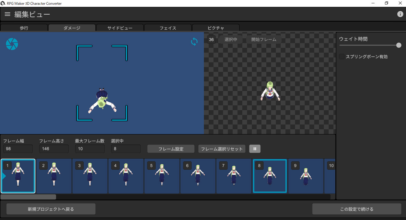Toggle the 開始フレーム mode button

264,39
